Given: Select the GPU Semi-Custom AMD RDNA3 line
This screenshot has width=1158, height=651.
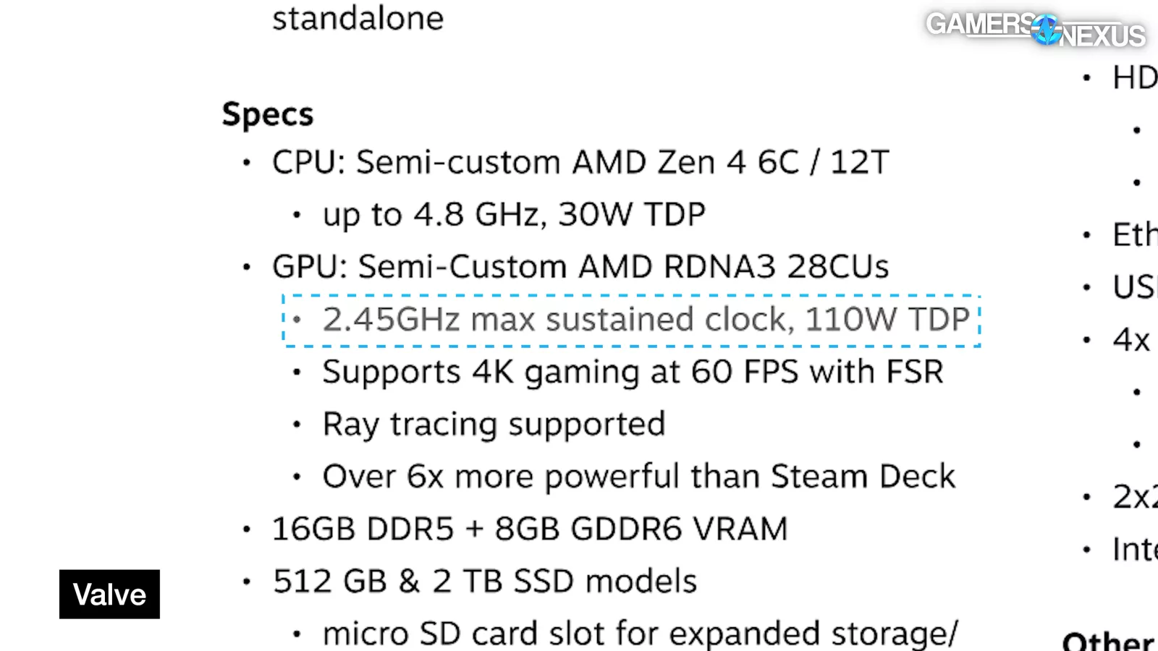Looking at the screenshot, I should pyautogui.click(x=580, y=267).
